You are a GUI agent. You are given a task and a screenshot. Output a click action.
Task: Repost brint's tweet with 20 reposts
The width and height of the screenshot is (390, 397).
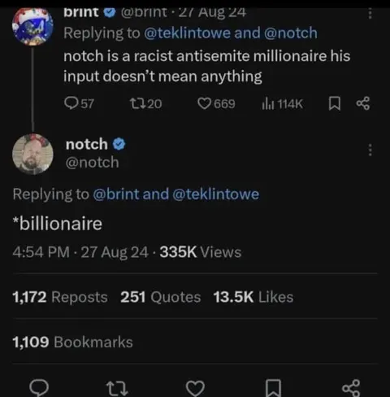(x=145, y=103)
